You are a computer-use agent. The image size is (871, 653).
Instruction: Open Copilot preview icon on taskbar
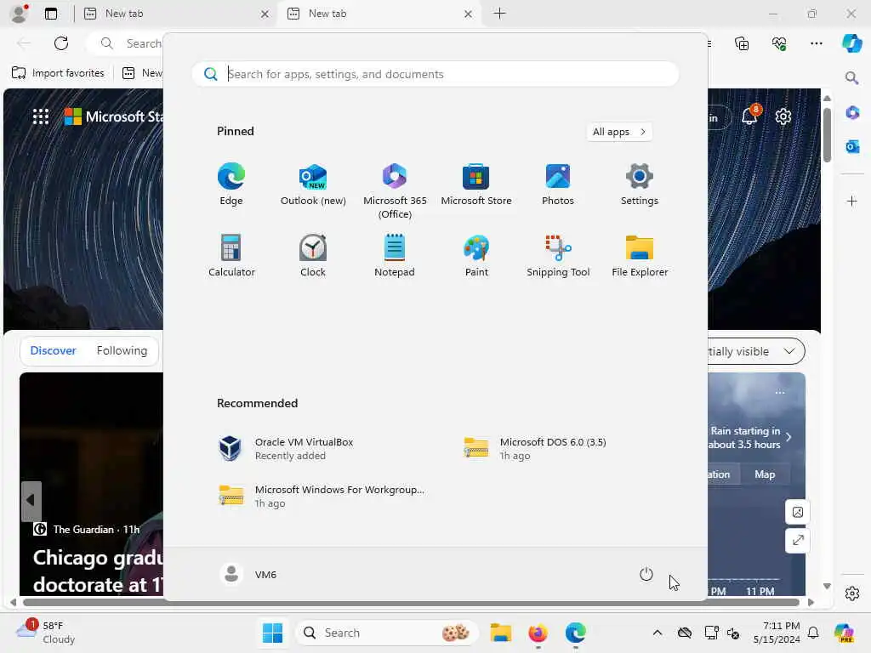pyautogui.click(x=845, y=633)
